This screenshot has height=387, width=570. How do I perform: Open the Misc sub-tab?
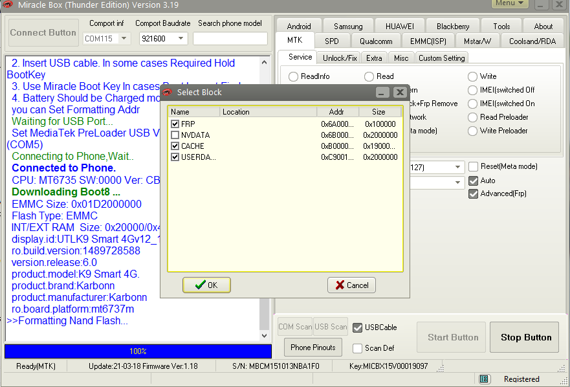click(401, 58)
